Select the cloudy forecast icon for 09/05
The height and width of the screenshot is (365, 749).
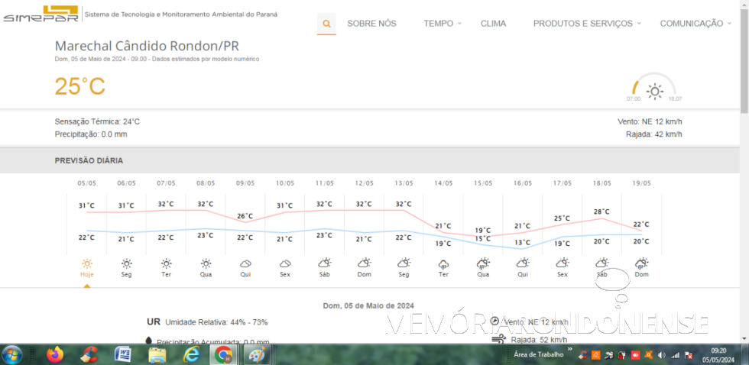click(245, 263)
